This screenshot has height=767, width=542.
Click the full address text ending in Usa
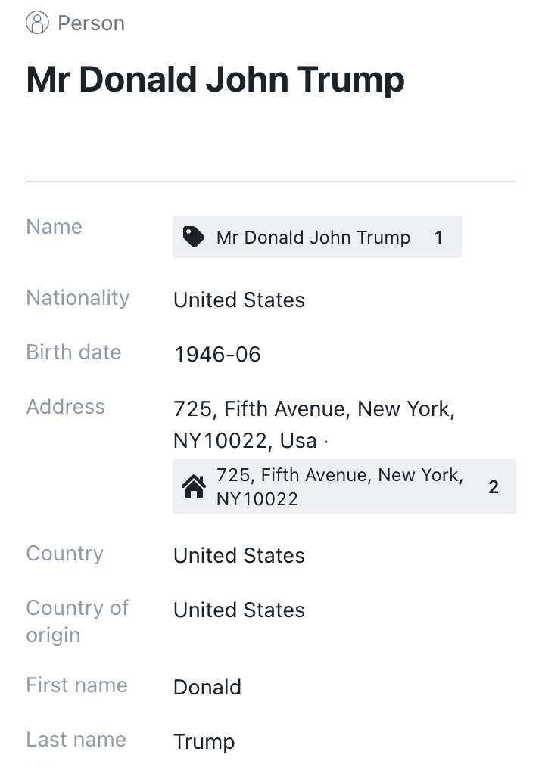tap(314, 424)
